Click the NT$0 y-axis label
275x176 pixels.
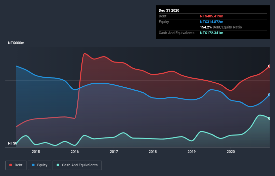[x=12, y=143]
